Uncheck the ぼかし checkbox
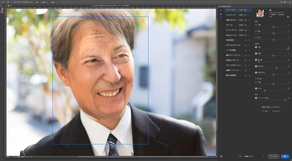Screen dimensions: 292x161 pos(256,88)
